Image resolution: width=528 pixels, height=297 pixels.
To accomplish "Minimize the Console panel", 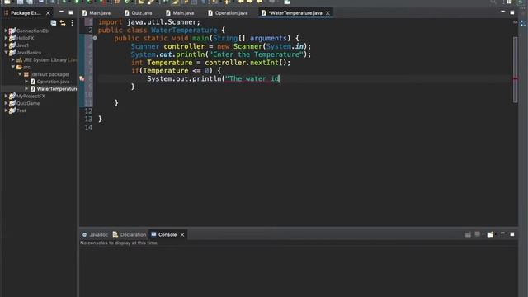I will (x=502, y=233).
